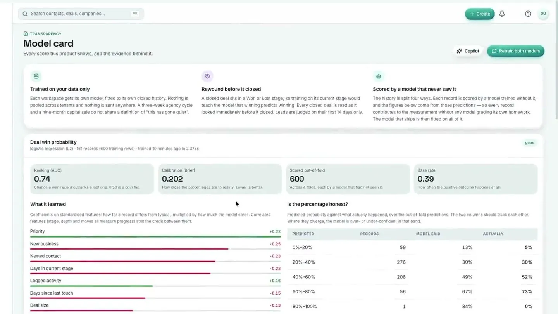Click the notifications bell icon
Viewport: 558px width, 314px height.
(x=502, y=14)
